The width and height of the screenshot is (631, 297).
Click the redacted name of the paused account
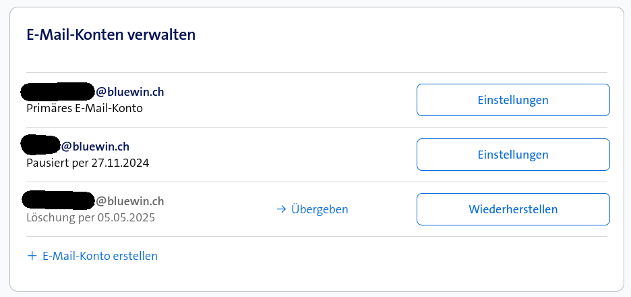[x=40, y=145]
